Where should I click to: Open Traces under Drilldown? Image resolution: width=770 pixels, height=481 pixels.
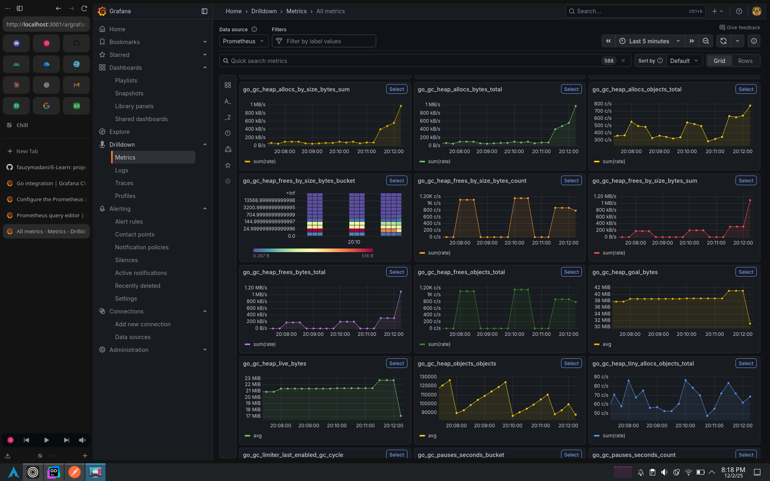click(124, 183)
